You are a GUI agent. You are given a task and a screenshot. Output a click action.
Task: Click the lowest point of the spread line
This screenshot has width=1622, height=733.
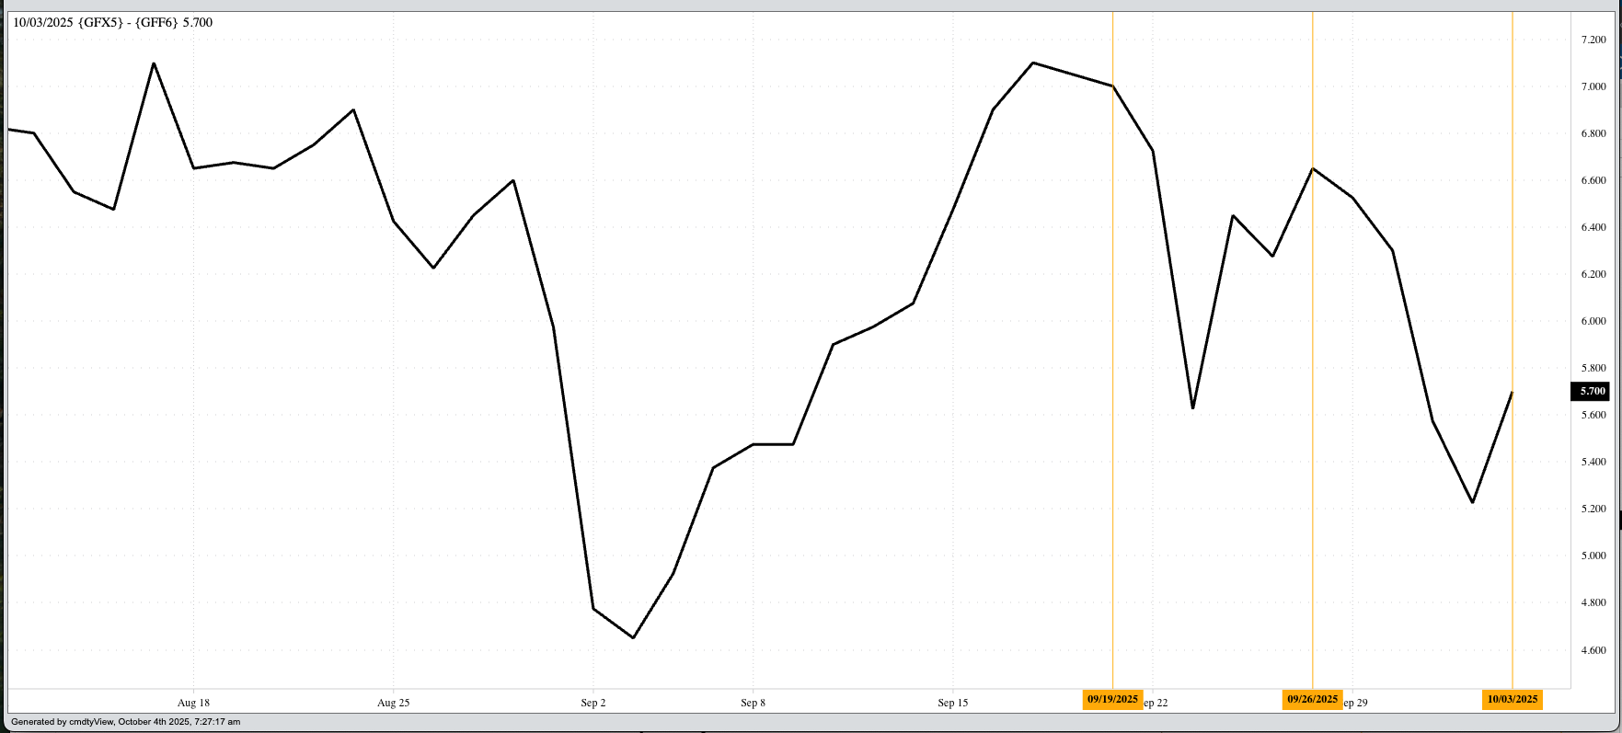tap(633, 637)
